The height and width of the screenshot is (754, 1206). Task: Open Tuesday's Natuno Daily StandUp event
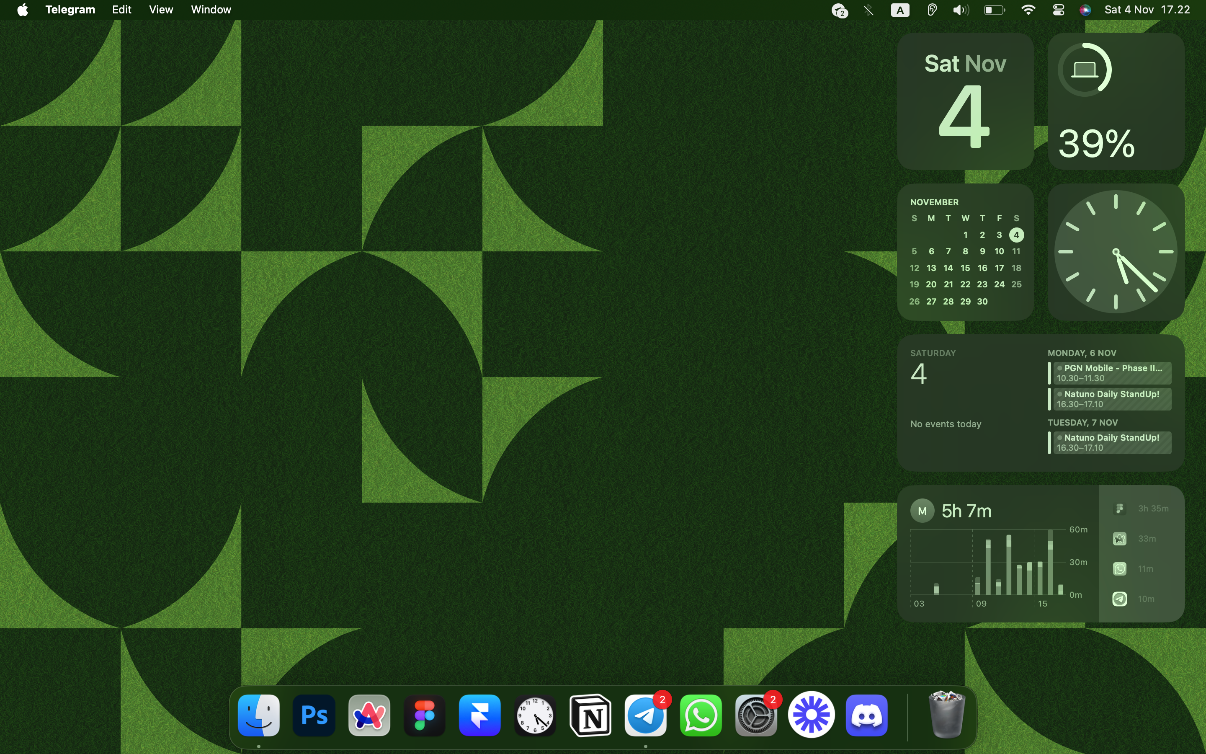(x=1109, y=442)
